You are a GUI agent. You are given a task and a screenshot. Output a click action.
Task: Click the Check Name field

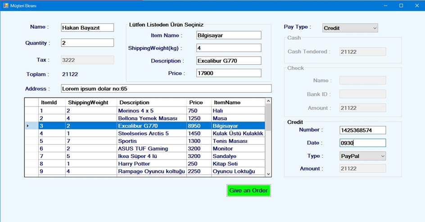363,80
